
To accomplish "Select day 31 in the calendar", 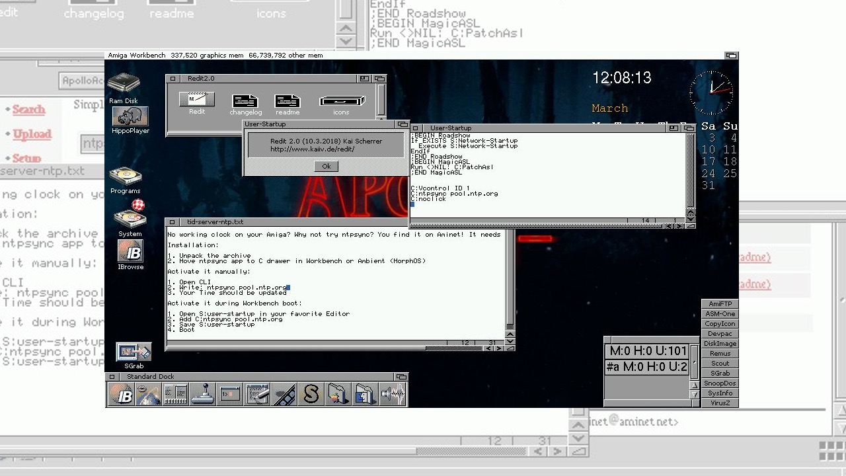I will click(708, 186).
